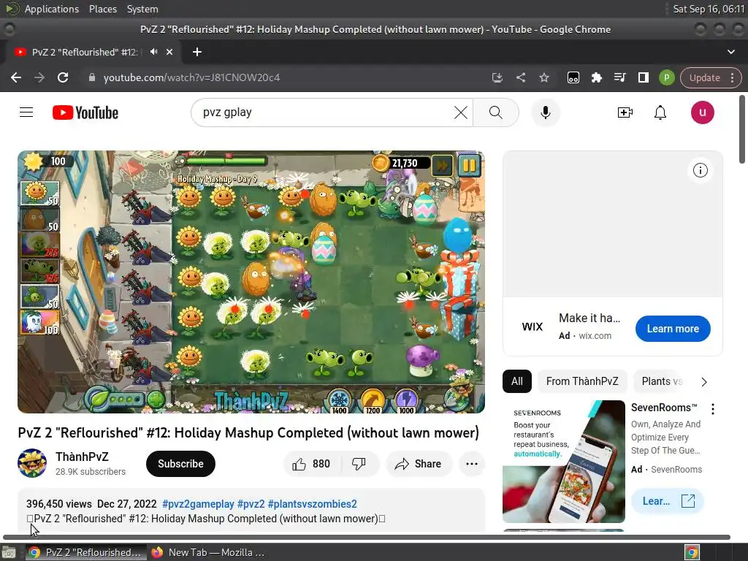748x561 pixels.
Task: Open more actions three-dot button
Action: tap(472, 464)
